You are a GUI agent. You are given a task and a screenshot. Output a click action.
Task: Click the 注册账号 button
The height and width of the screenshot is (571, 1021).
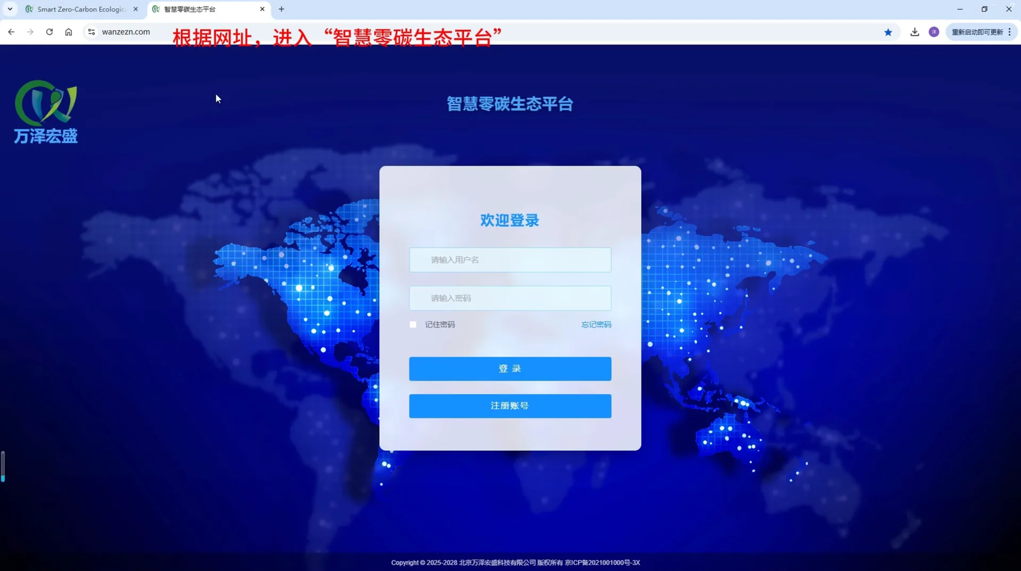click(x=510, y=406)
